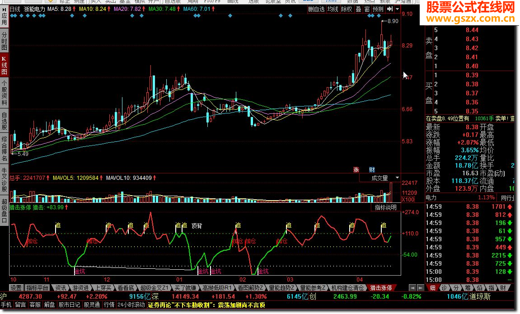Open 超级盘口 from the sidebar
The width and height of the screenshot is (520, 314).
click(4, 211)
